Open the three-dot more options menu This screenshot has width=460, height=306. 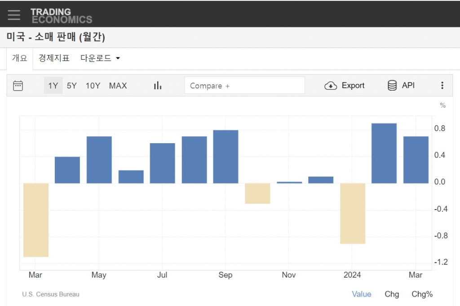(442, 86)
